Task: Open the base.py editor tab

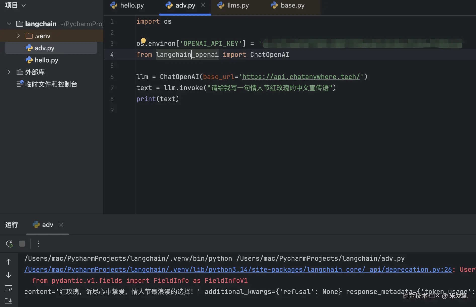Action: coord(288,5)
